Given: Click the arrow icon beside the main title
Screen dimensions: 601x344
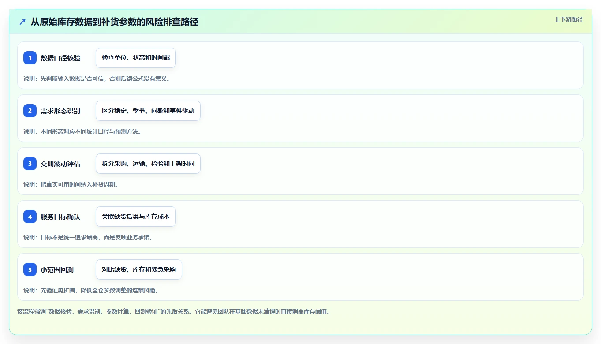Looking at the screenshot, I should coord(22,22).
